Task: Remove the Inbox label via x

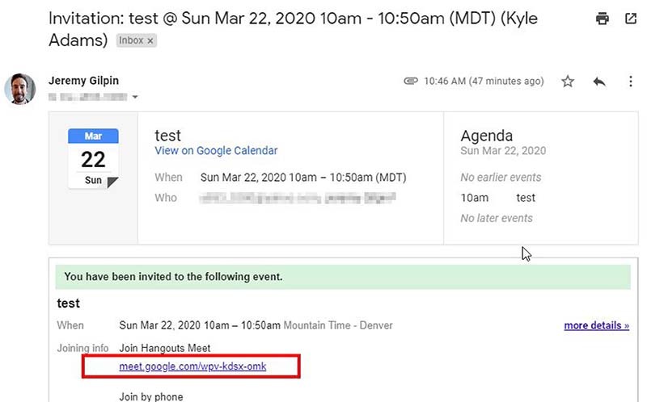Action: [x=150, y=40]
